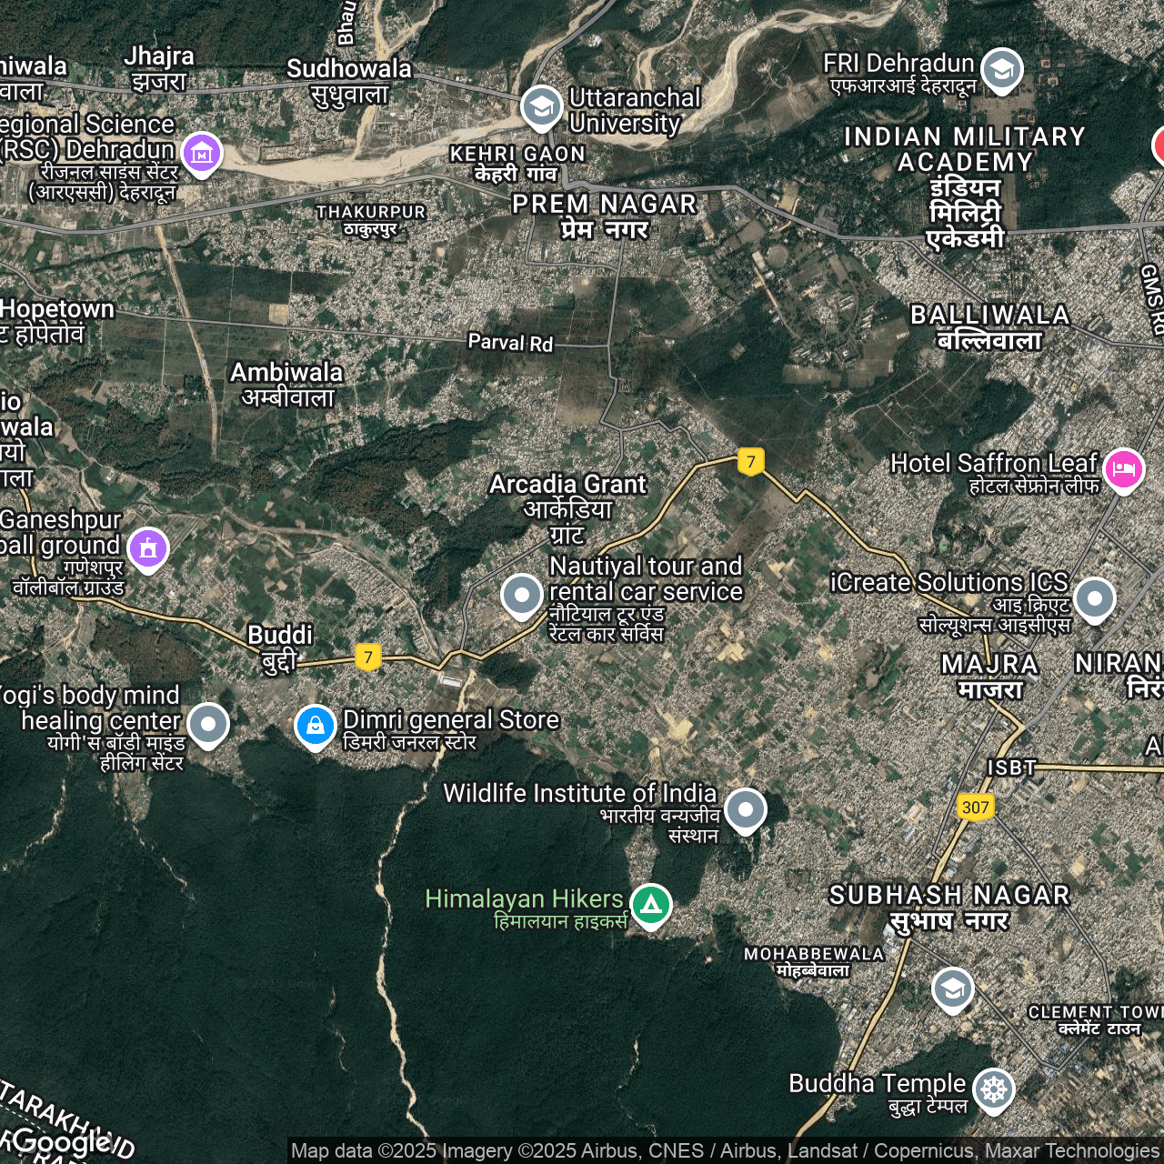
Task: Click the Parval Rd road label
Action: [510, 343]
